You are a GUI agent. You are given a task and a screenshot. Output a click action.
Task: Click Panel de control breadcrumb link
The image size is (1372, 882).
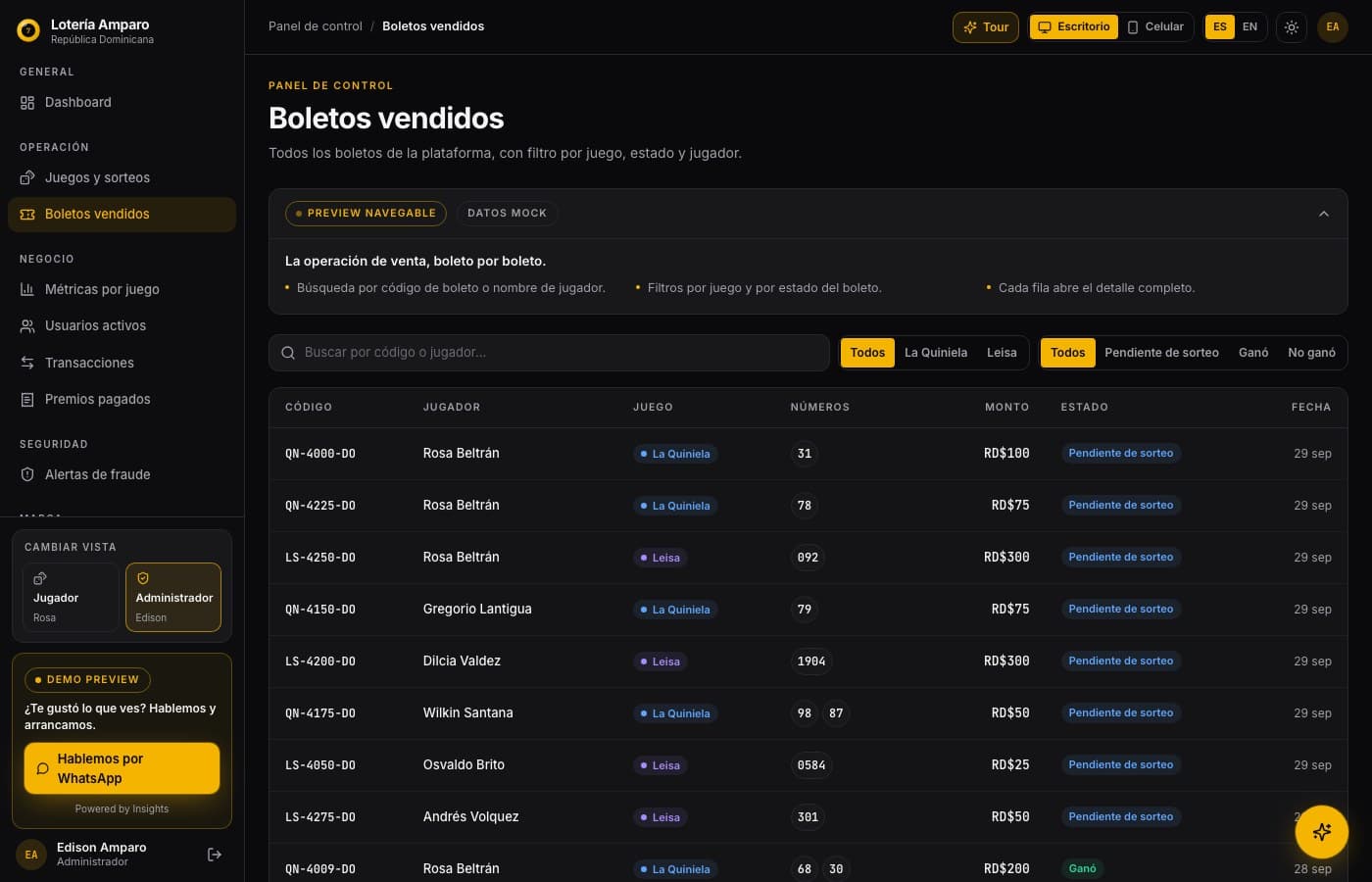(316, 26)
